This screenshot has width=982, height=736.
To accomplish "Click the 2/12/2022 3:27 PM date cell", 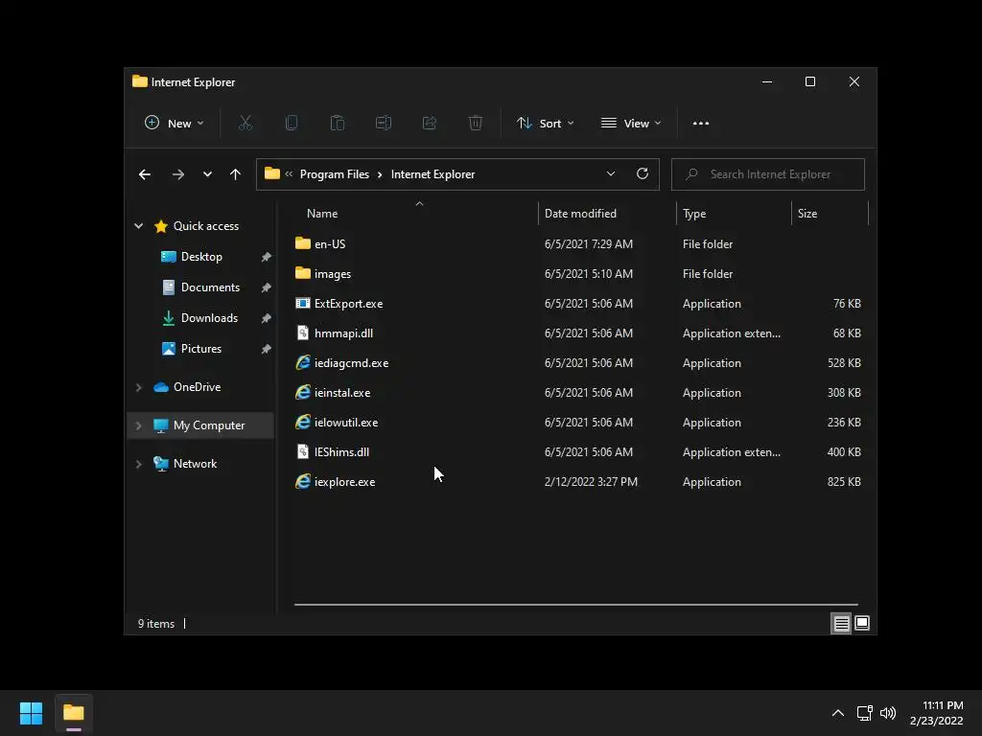I will (591, 482).
